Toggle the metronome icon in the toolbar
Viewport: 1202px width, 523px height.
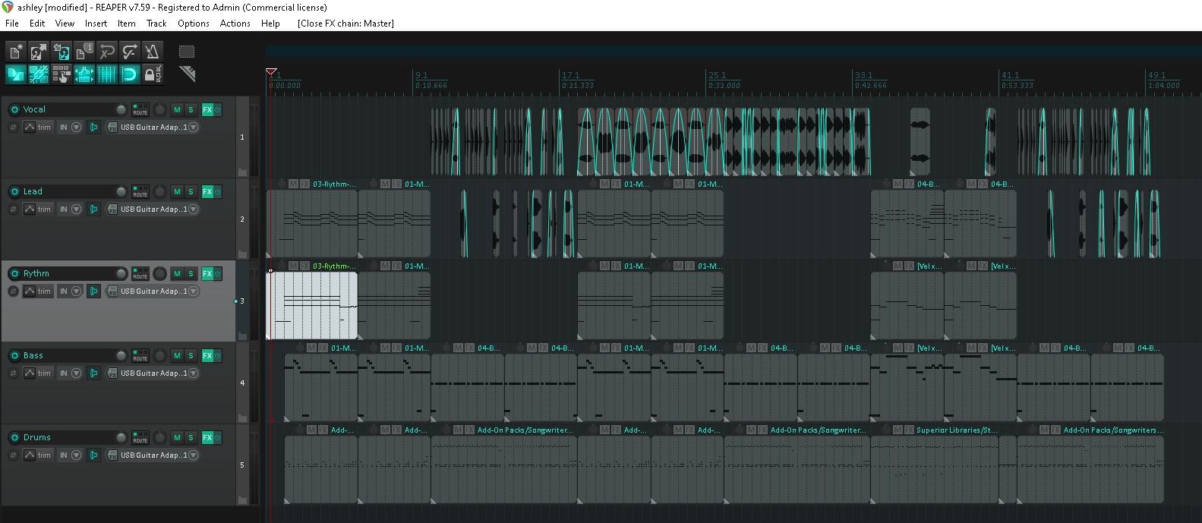click(153, 52)
